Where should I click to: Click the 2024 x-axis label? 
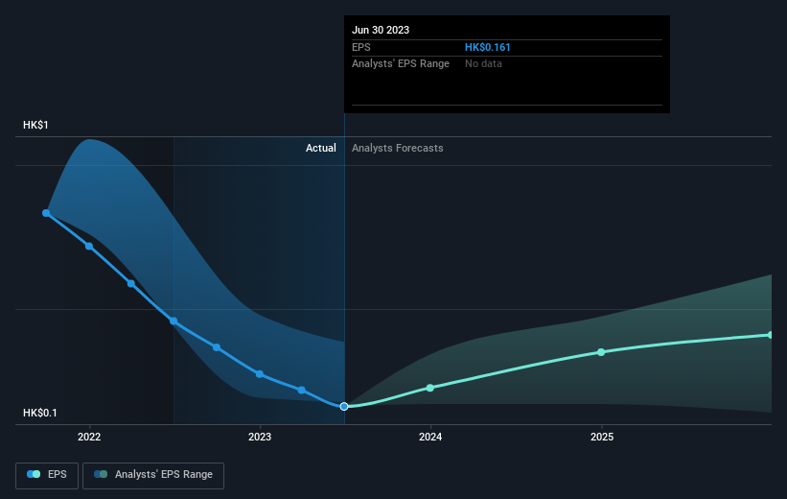click(430, 437)
